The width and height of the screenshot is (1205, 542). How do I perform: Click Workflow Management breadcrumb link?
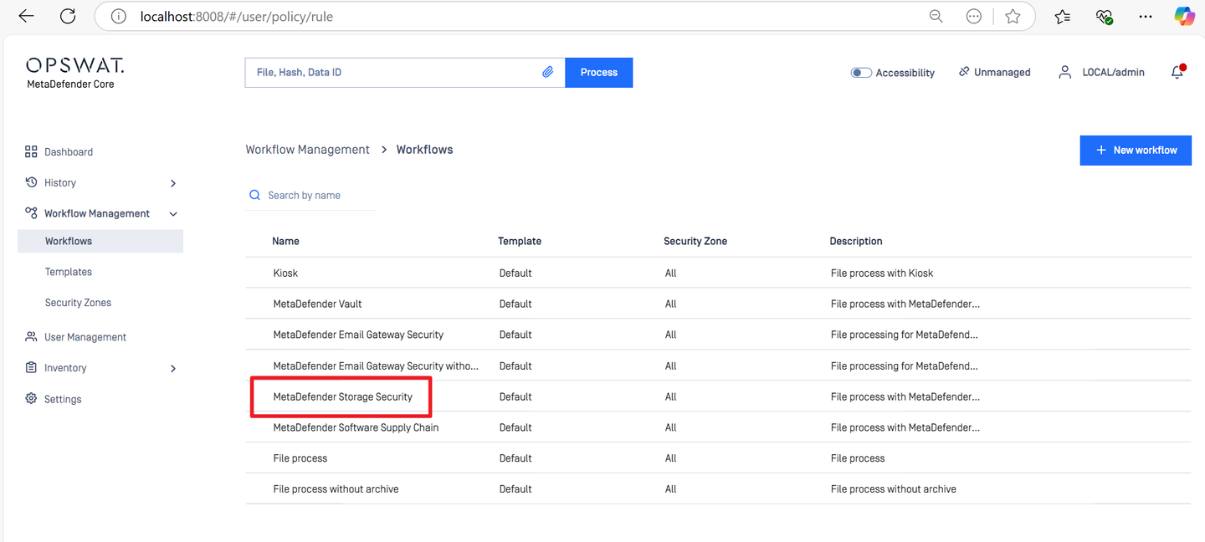click(307, 150)
